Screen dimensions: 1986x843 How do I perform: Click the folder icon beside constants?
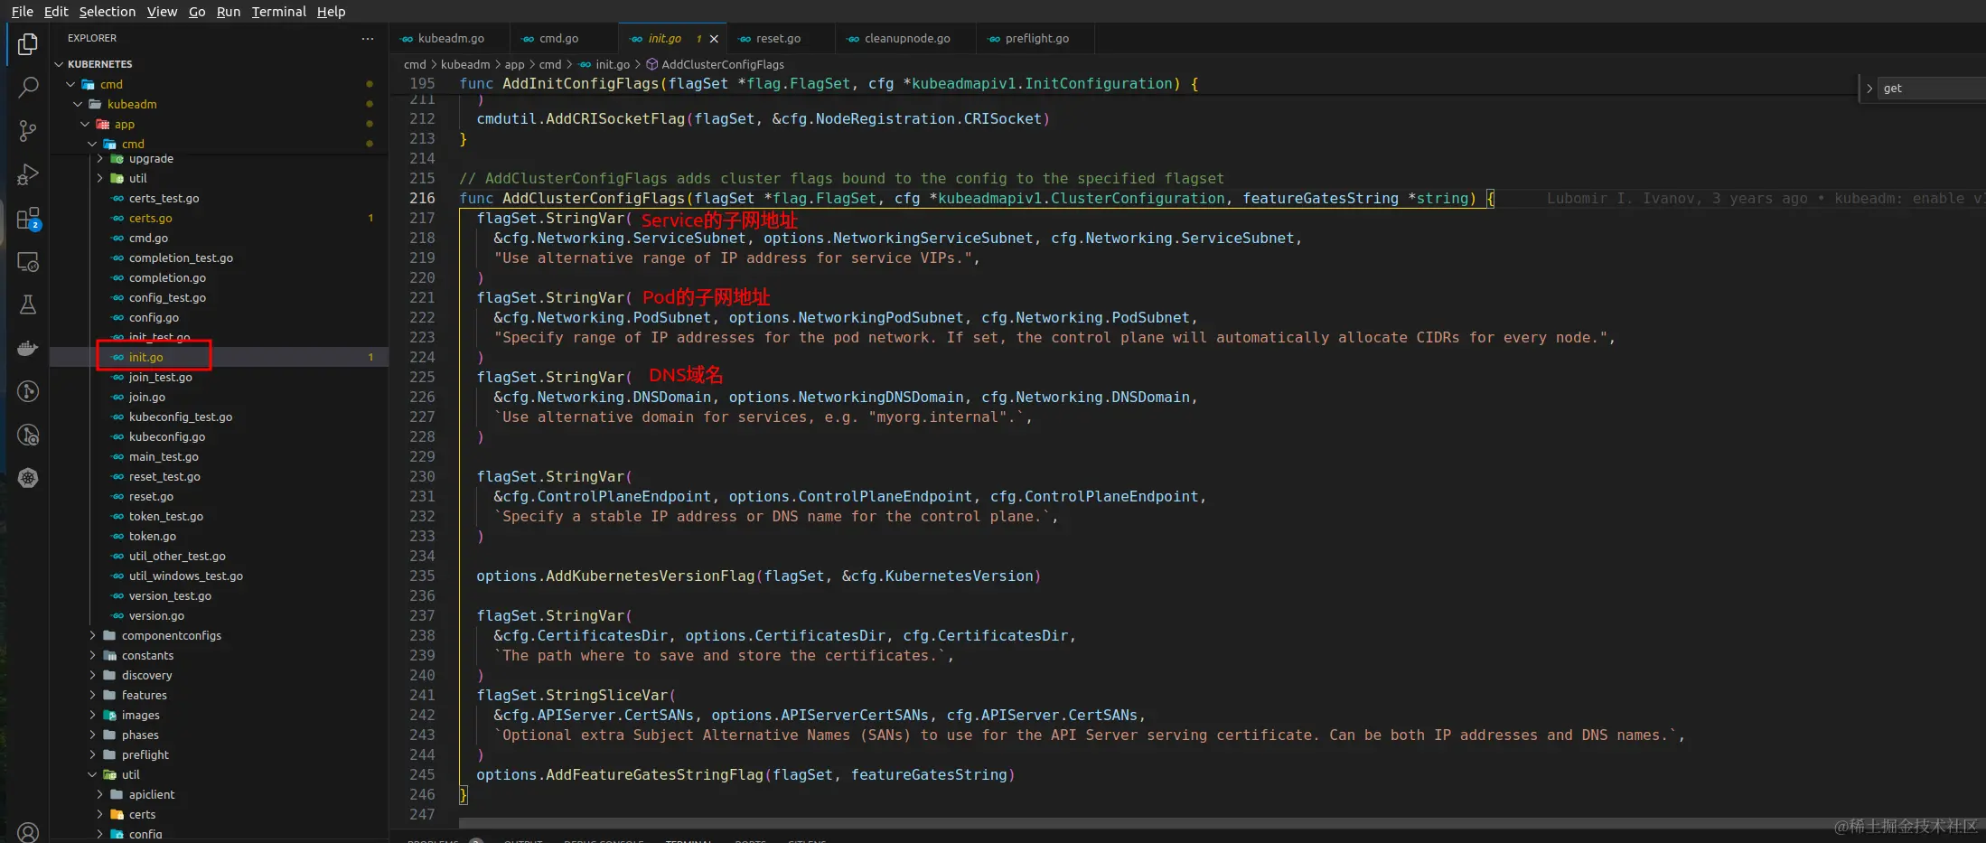click(x=110, y=655)
